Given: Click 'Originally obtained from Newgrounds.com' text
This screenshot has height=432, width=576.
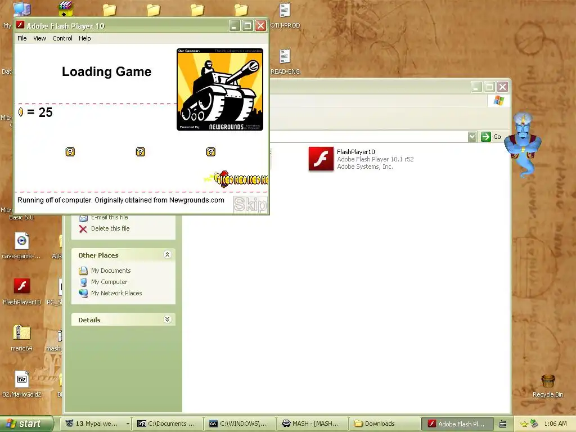Looking at the screenshot, I should [159, 200].
